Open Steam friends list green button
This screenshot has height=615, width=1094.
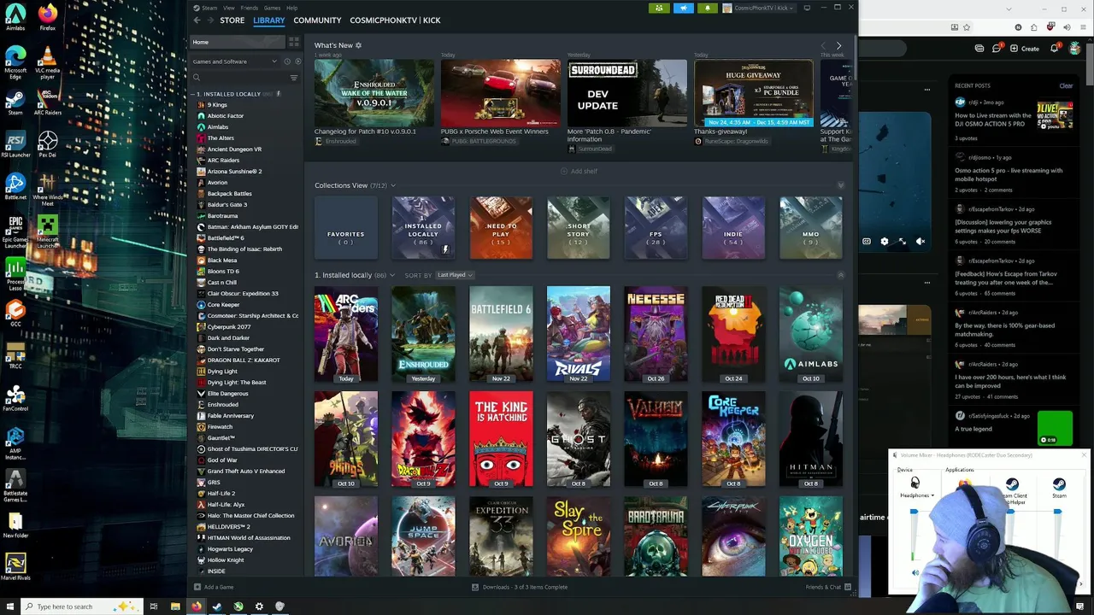coord(659,8)
